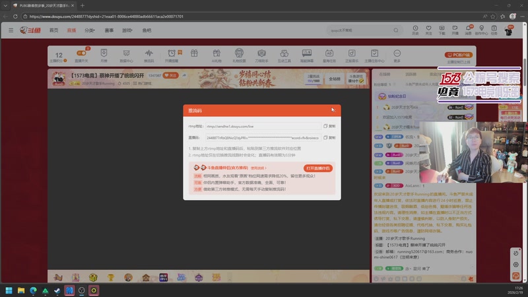528x297 pixels.
Task: Open 互动工具 tool
Action: click(x=284, y=55)
